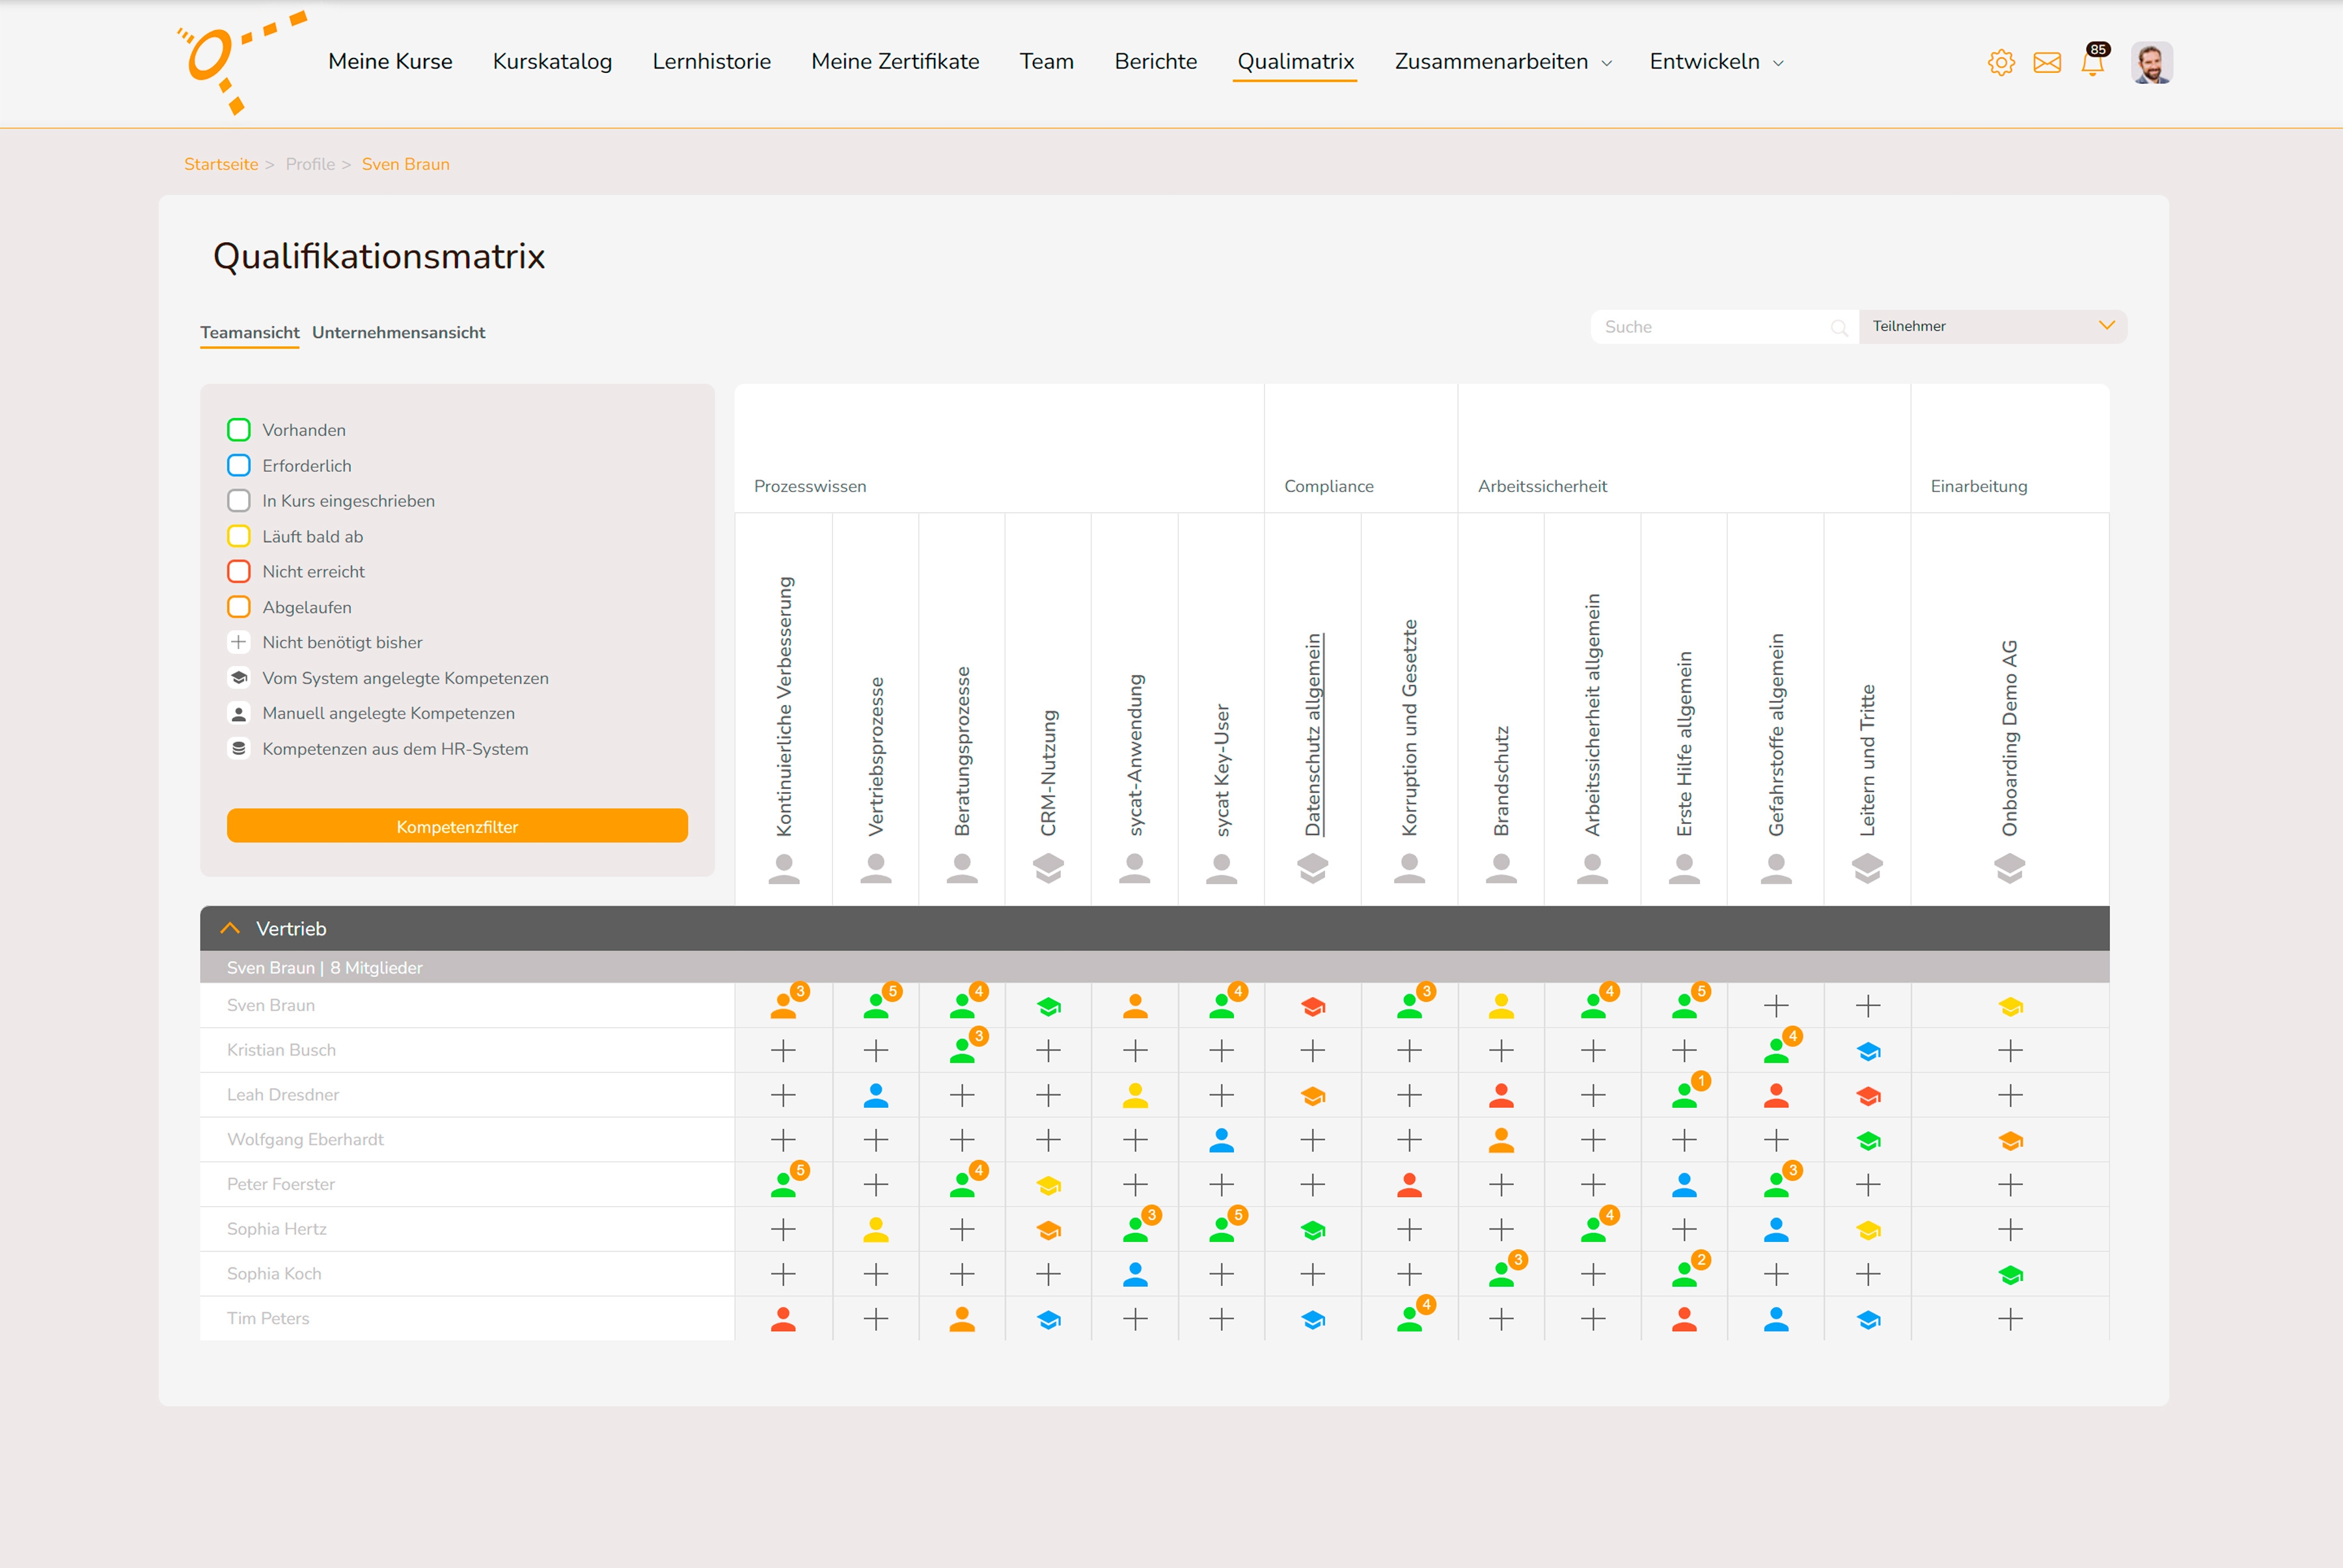The image size is (2343, 1568).
Task: Toggle the Erforderlich filter checkbox
Action: [238, 466]
